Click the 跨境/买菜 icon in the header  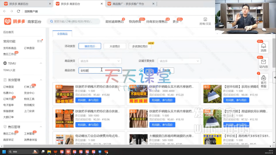pos(205,21)
